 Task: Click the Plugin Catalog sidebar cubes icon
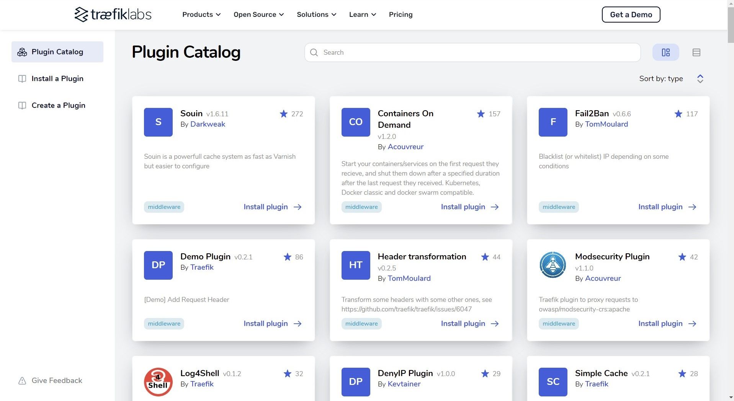pos(22,52)
